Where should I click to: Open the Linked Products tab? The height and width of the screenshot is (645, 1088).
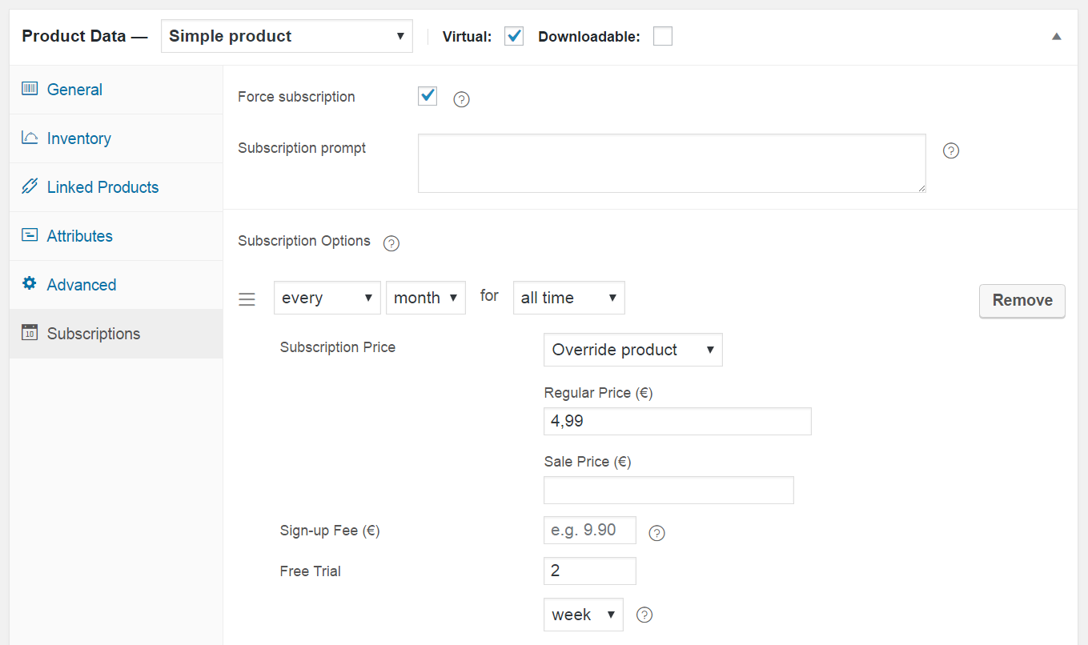102,187
